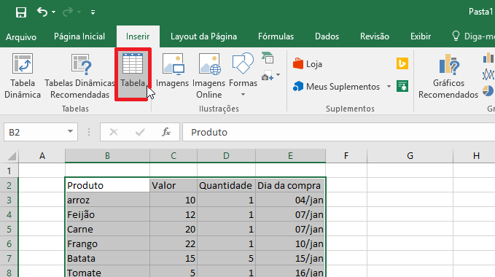Open Imagens Online picker
The height and width of the screenshot is (277, 495).
pos(208,76)
